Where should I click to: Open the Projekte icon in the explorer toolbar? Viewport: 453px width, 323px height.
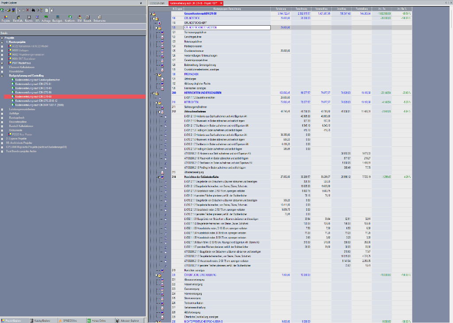(x=6, y=19)
